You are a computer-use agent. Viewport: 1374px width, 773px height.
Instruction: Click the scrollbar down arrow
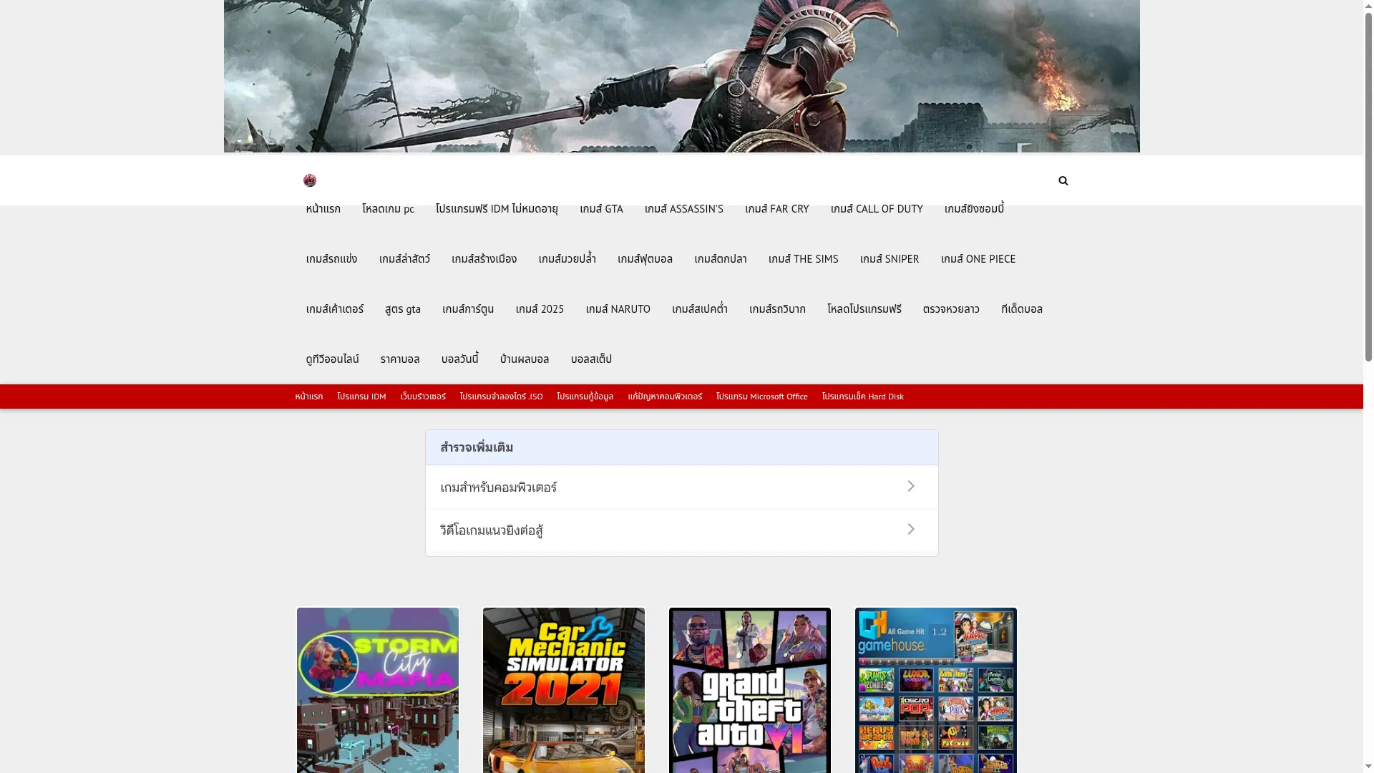(x=1368, y=767)
